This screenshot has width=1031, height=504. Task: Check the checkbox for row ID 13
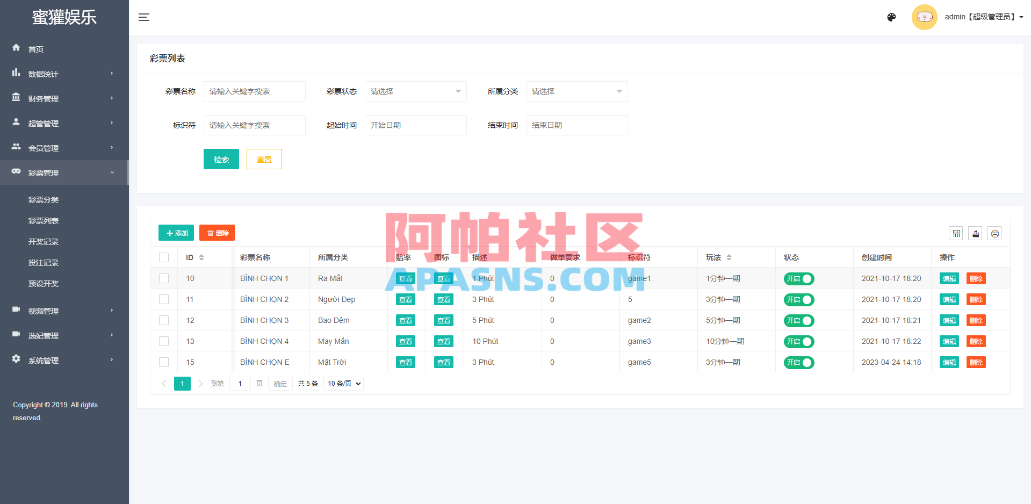pos(164,341)
